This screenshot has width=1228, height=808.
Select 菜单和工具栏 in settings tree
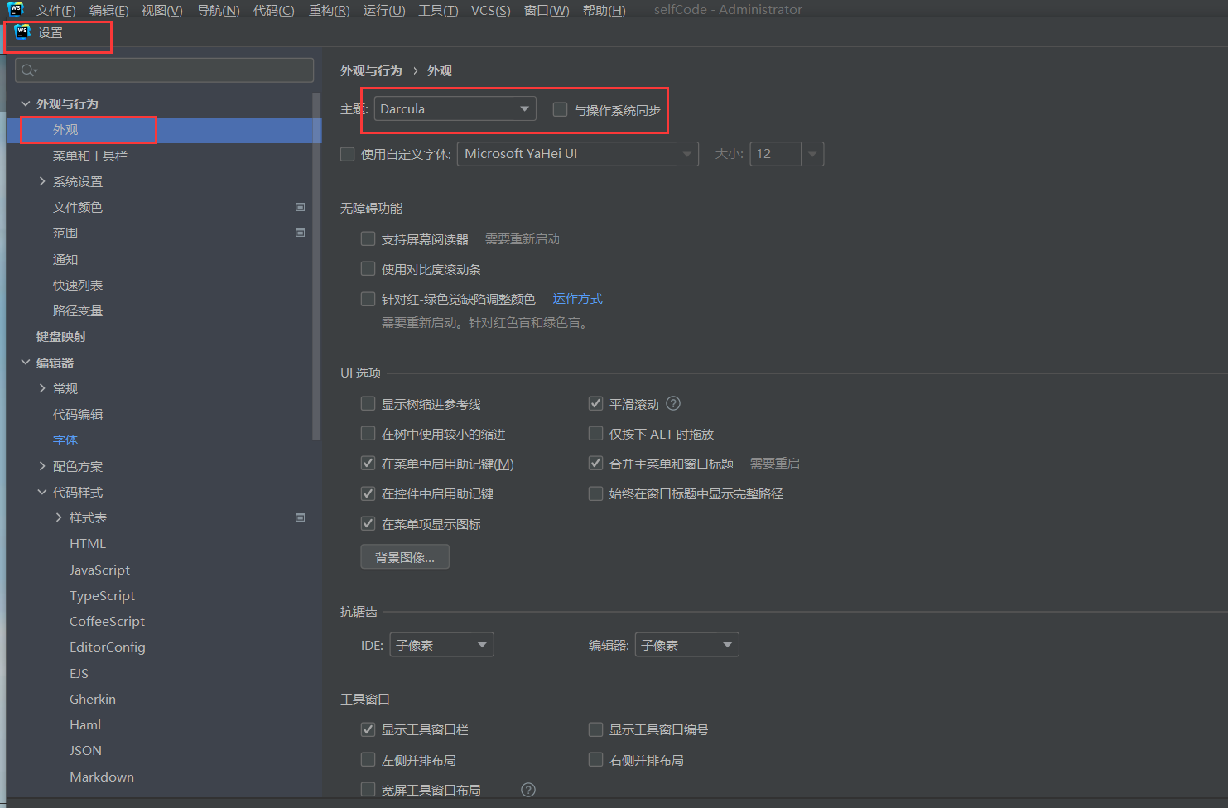89,156
